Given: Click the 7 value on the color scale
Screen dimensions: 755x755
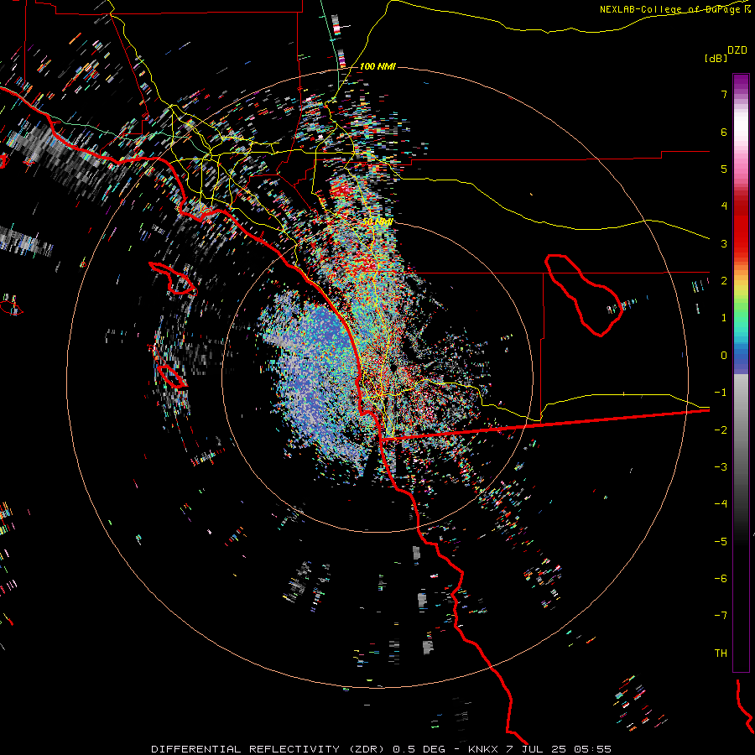Looking at the screenshot, I should point(724,94).
